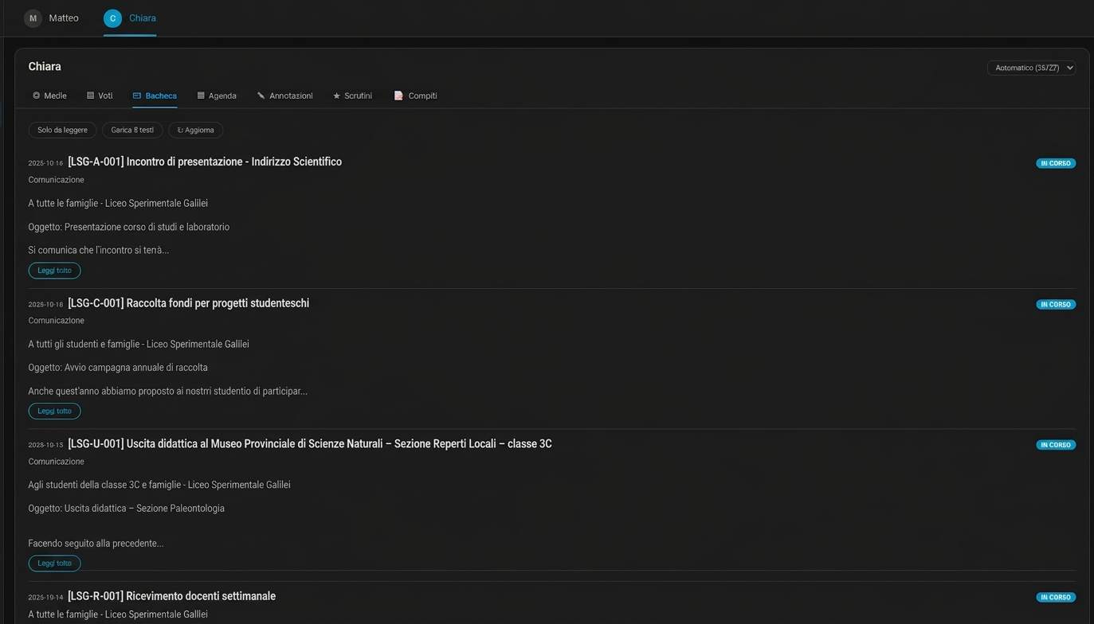
Task: Switch to the Agenda tab
Action: (217, 96)
